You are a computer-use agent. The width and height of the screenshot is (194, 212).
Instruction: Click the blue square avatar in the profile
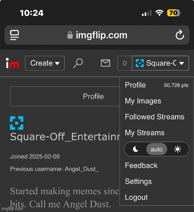pyautogui.click(x=17, y=123)
